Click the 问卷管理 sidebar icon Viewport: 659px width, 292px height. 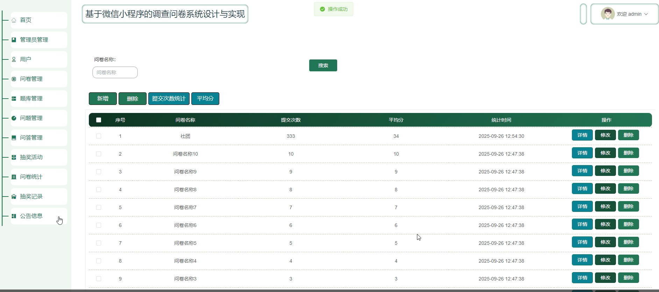[14, 79]
